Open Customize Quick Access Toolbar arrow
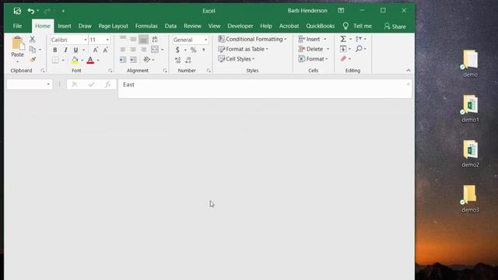The width and height of the screenshot is (498, 280). 63,11
